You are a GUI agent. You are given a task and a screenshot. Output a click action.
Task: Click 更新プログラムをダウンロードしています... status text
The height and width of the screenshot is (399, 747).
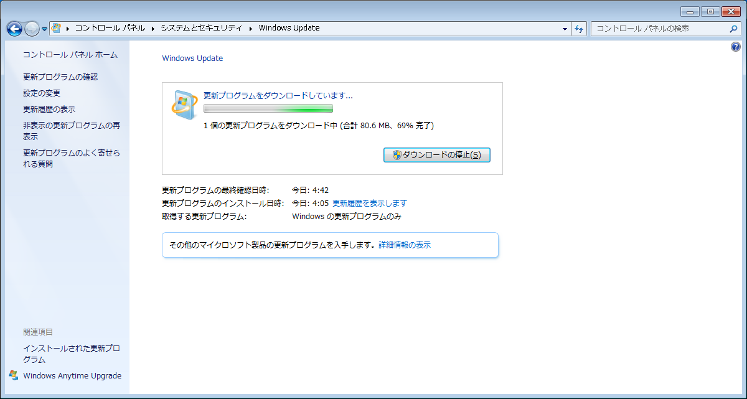tap(278, 96)
